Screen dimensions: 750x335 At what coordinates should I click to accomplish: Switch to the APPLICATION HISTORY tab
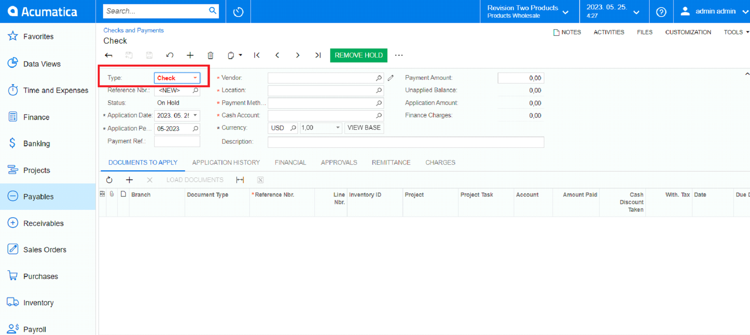226,162
